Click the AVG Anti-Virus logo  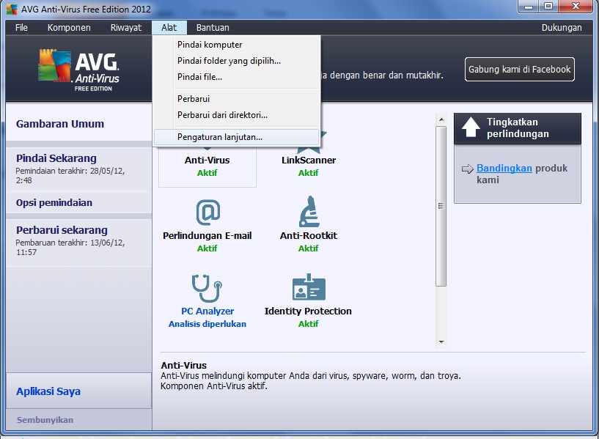click(79, 70)
